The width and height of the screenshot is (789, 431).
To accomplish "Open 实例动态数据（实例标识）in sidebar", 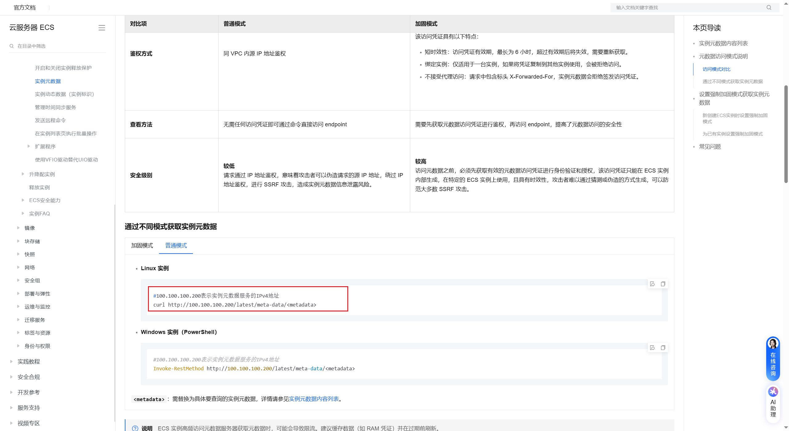I will 64,94.
